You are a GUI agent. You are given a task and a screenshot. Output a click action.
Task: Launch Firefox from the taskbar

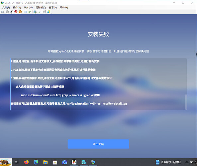tap(26, 162)
